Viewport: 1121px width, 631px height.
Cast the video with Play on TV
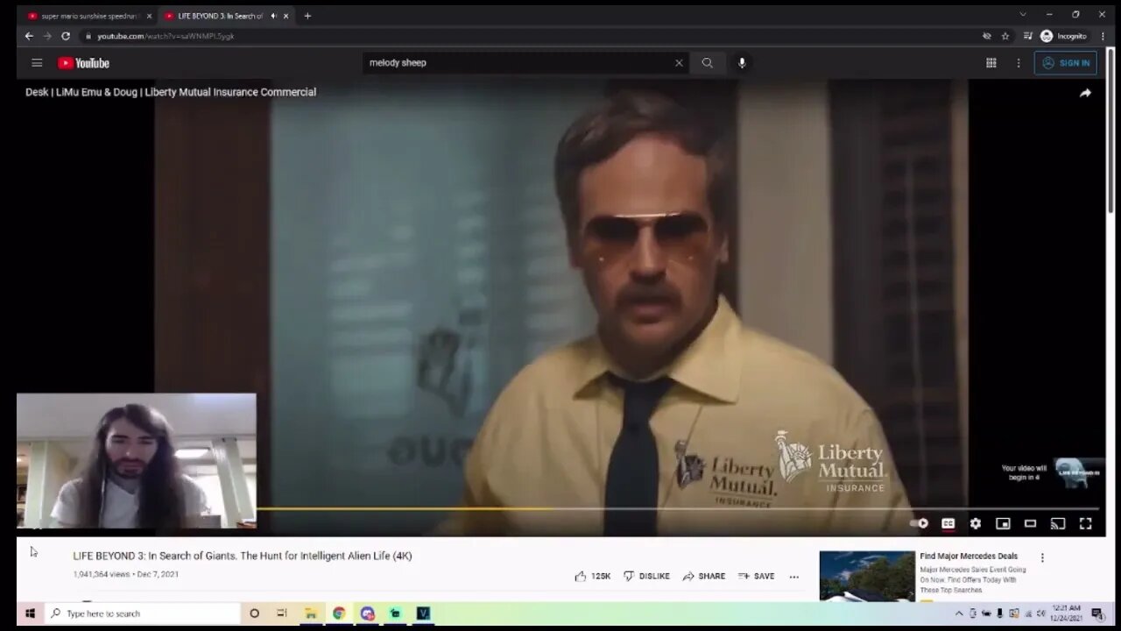[x=1058, y=523]
